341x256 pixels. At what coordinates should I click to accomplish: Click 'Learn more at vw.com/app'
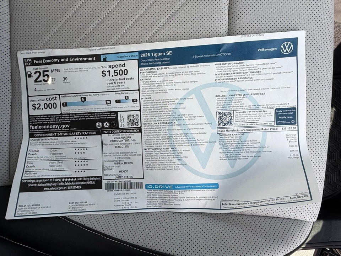tap(247, 121)
